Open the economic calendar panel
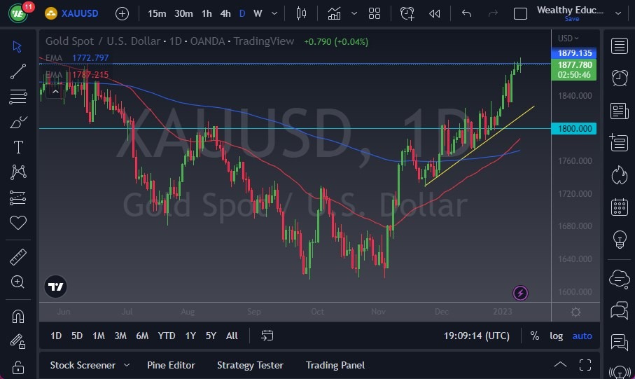 tap(619, 207)
